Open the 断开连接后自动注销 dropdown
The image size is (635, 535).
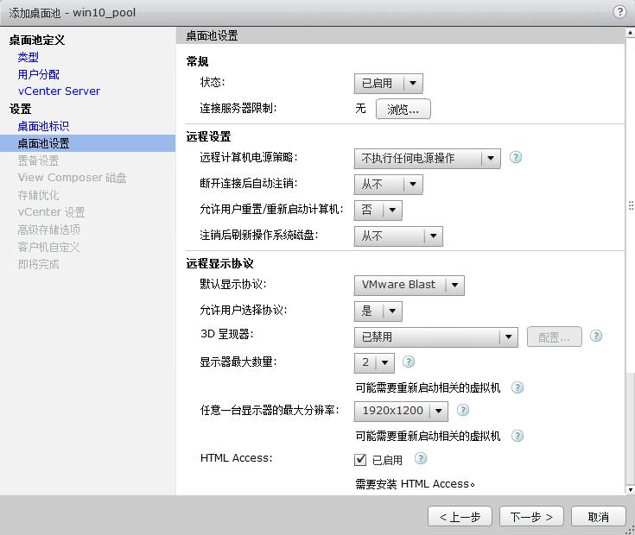[x=389, y=185]
